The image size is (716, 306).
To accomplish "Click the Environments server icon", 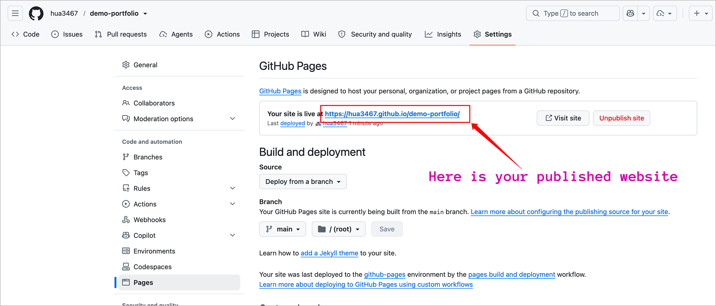I will pyautogui.click(x=126, y=251).
